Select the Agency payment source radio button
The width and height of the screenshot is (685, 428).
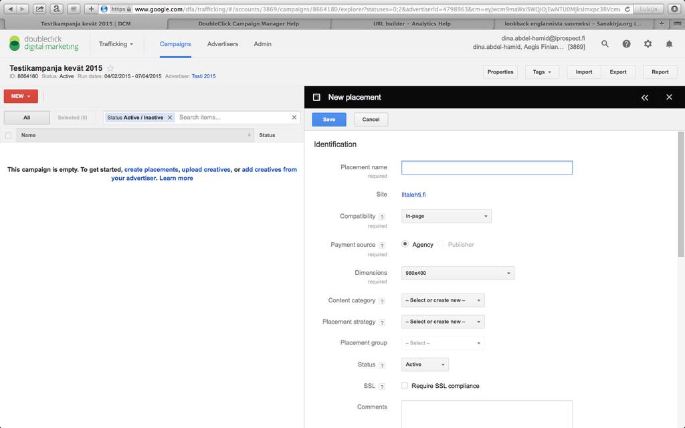coord(405,244)
